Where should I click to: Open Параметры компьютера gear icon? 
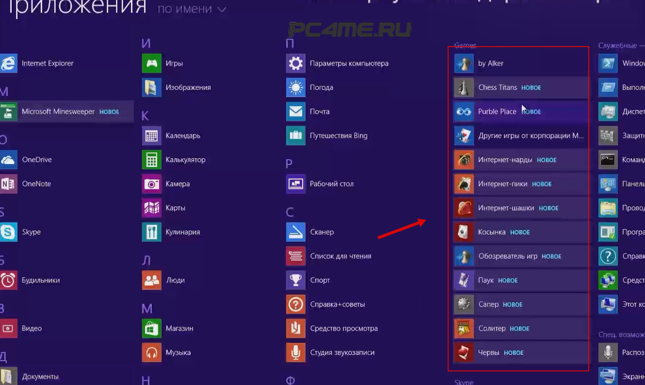click(296, 63)
